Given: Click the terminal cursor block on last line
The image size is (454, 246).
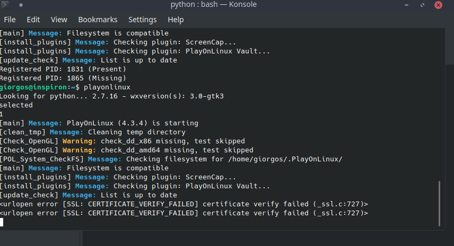Looking at the screenshot, I should (2, 222).
